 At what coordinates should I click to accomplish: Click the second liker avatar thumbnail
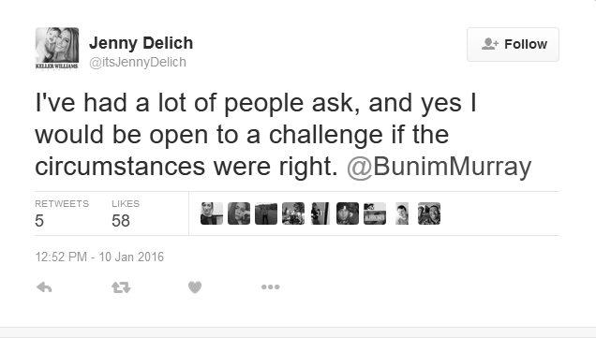point(239,213)
